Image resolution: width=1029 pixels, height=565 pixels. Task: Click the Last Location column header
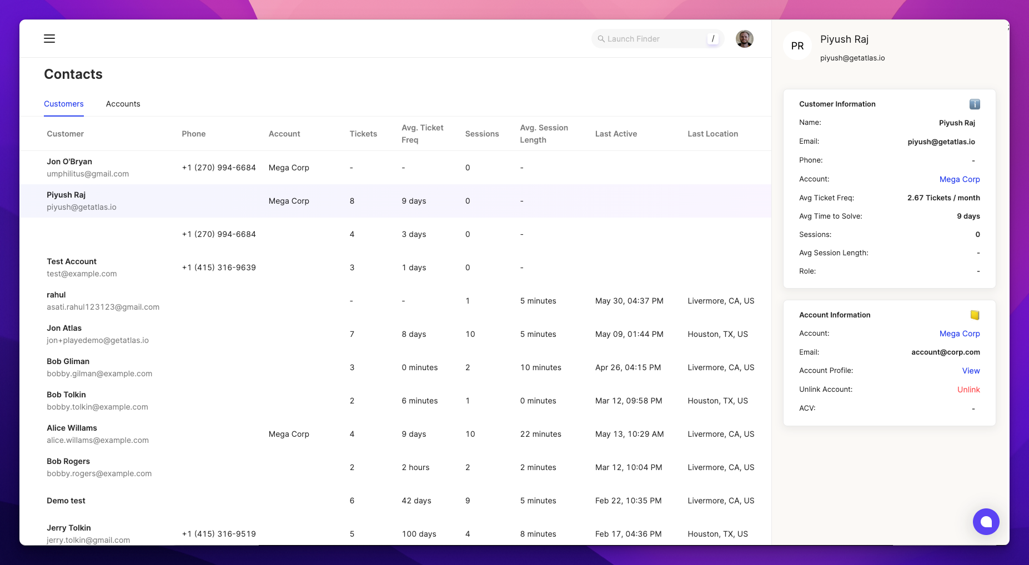pyautogui.click(x=712, y=134)
